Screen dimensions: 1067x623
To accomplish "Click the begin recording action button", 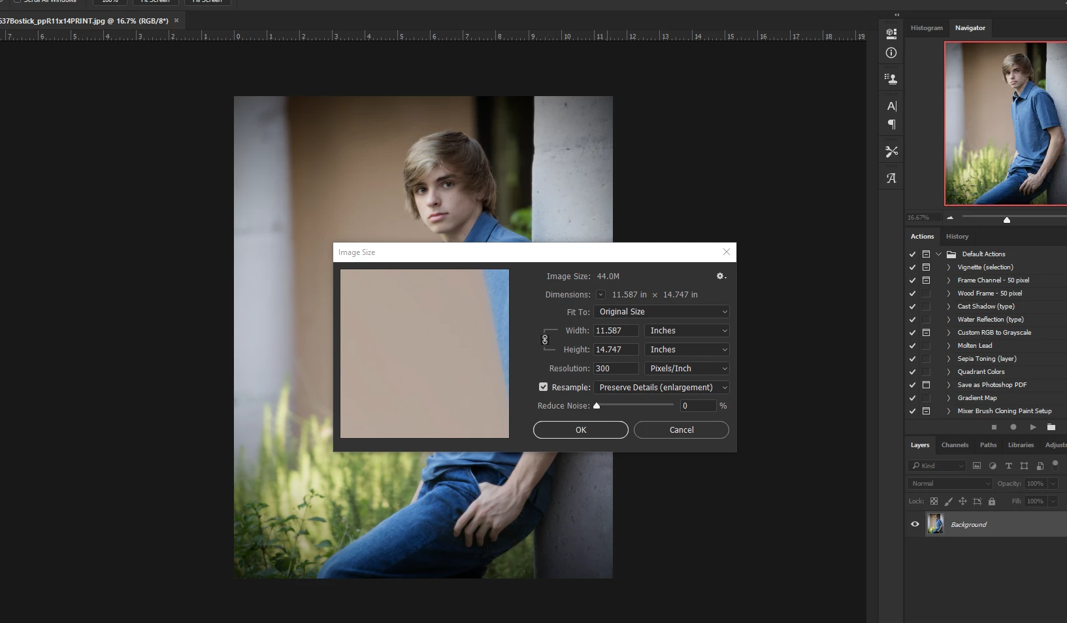I will click(x=1013, y=427).
